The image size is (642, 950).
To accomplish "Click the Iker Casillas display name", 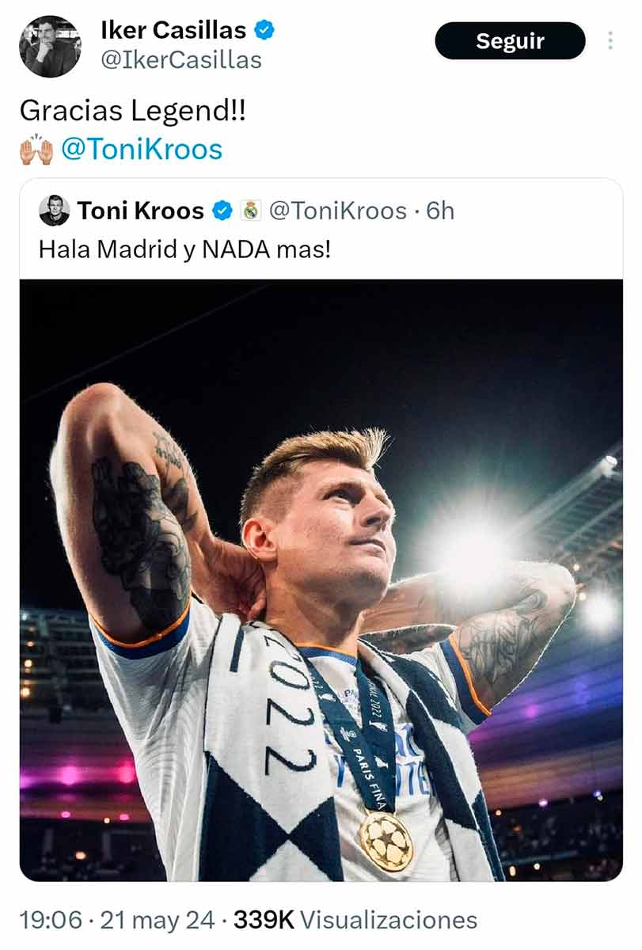I will click(x=173, y=31).
